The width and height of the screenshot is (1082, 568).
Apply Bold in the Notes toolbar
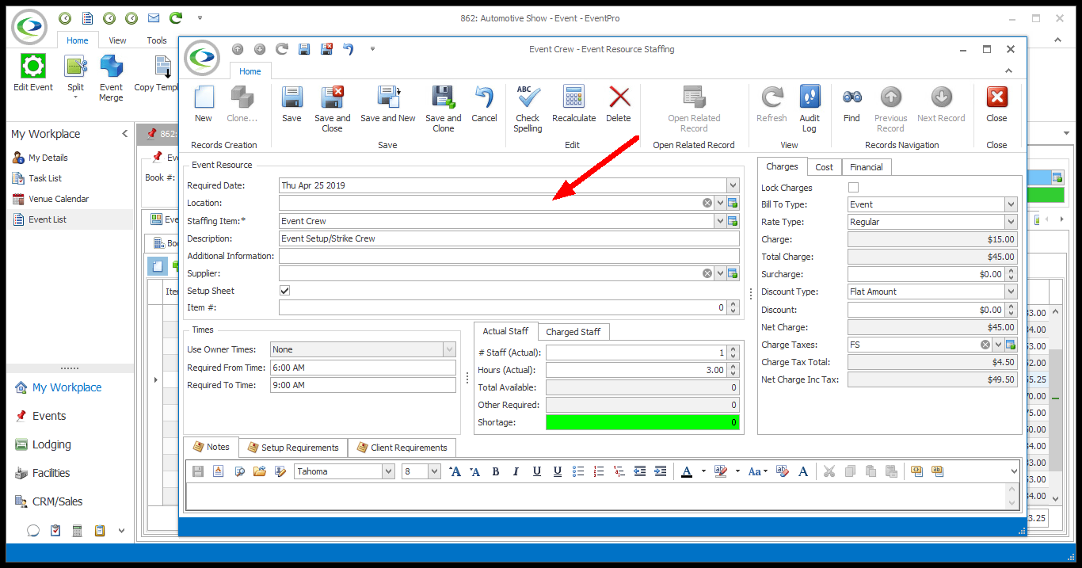click(496, 471)
